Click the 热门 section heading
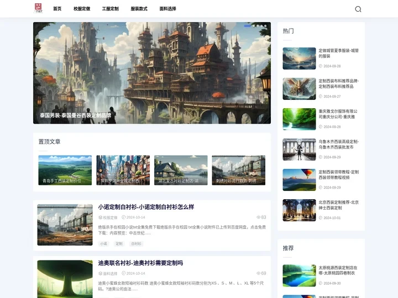 (x=289, y=31)
